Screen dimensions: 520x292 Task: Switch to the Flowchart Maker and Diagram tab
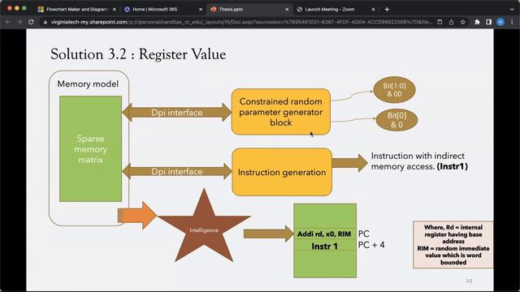pyautogui.click(x=77, y=9)
